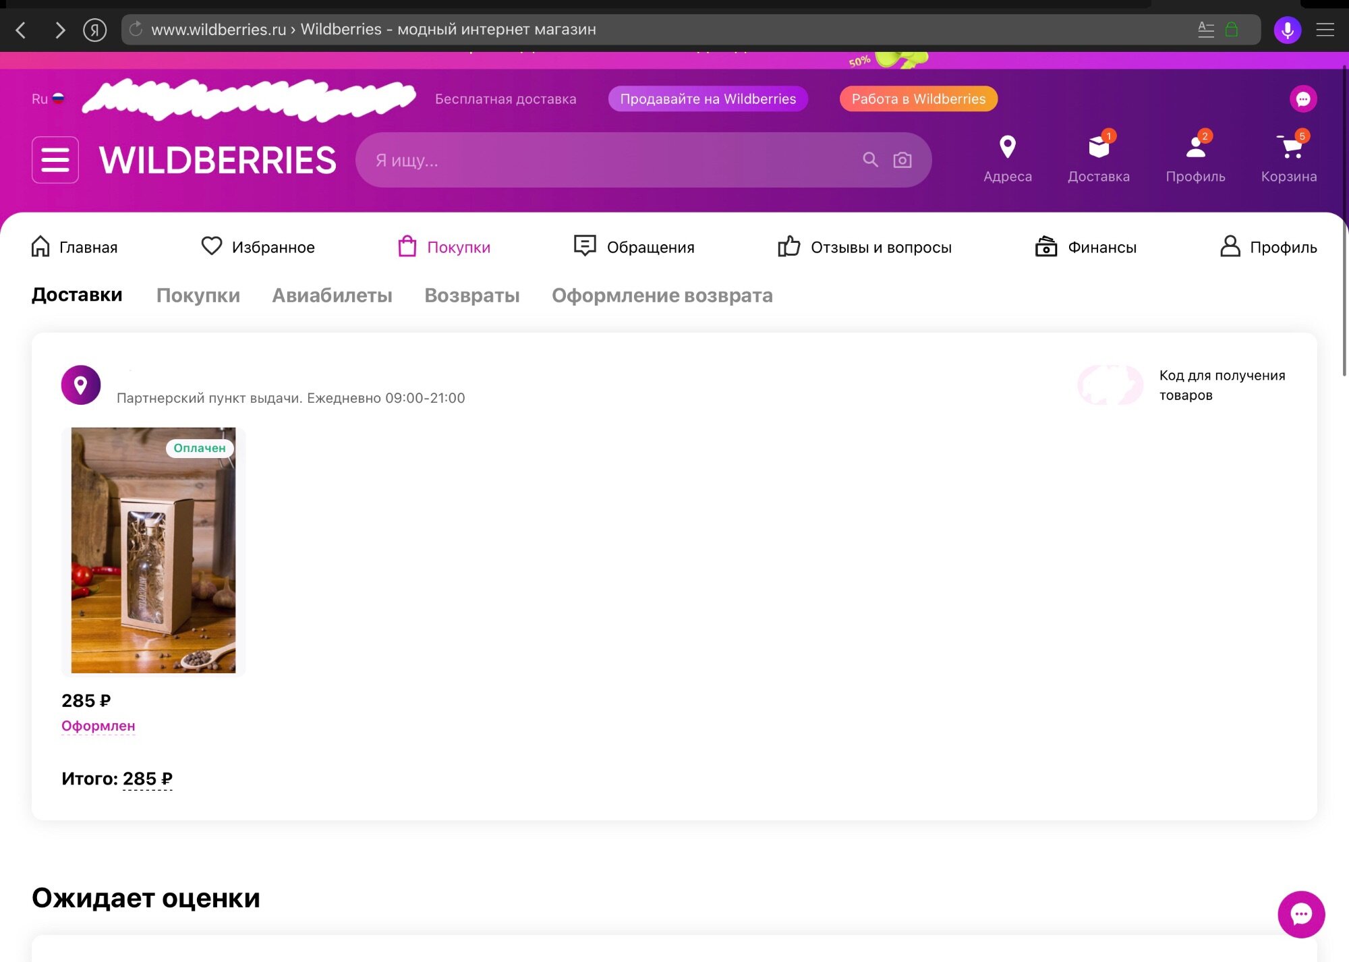Click Работа в Wildberries button
Image resolution: width=1349 pixels, height=962 pixels.
pos(918,99)
